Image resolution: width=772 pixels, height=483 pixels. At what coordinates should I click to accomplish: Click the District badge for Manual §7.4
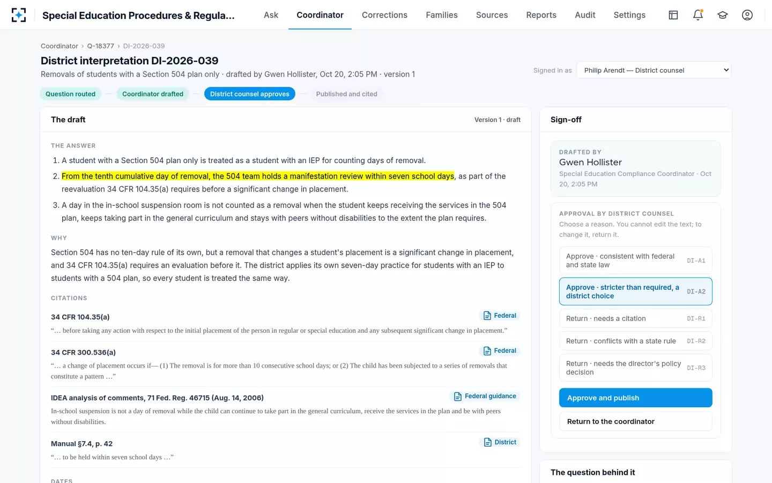[x=500, y=442]
